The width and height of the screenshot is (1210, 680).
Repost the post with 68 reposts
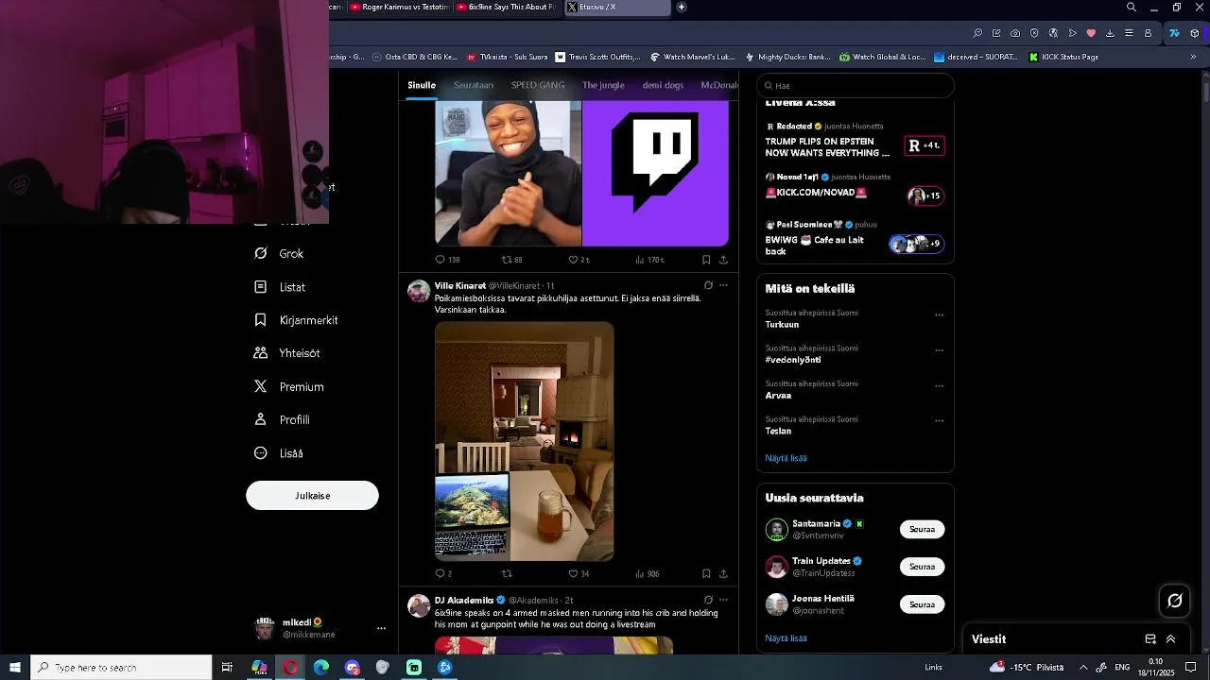(x=511, y=260)
